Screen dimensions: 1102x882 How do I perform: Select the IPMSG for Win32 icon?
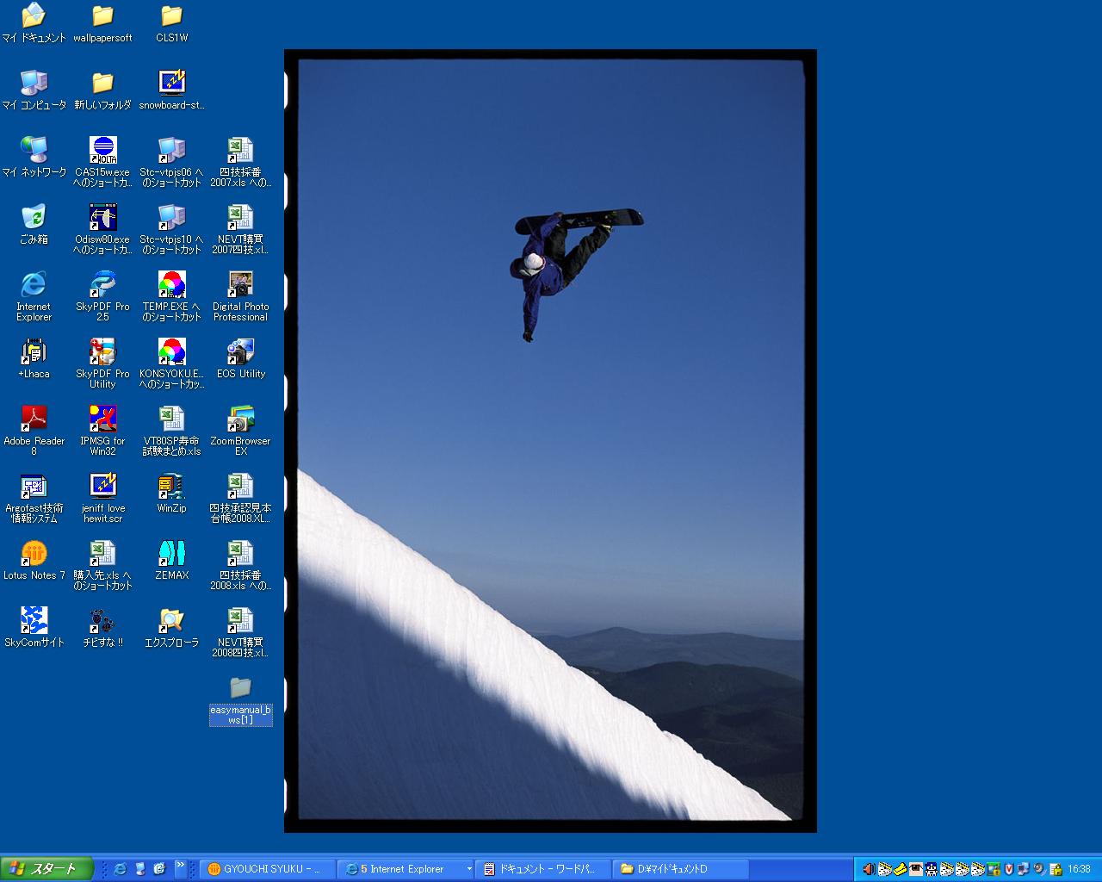point(102,431)
